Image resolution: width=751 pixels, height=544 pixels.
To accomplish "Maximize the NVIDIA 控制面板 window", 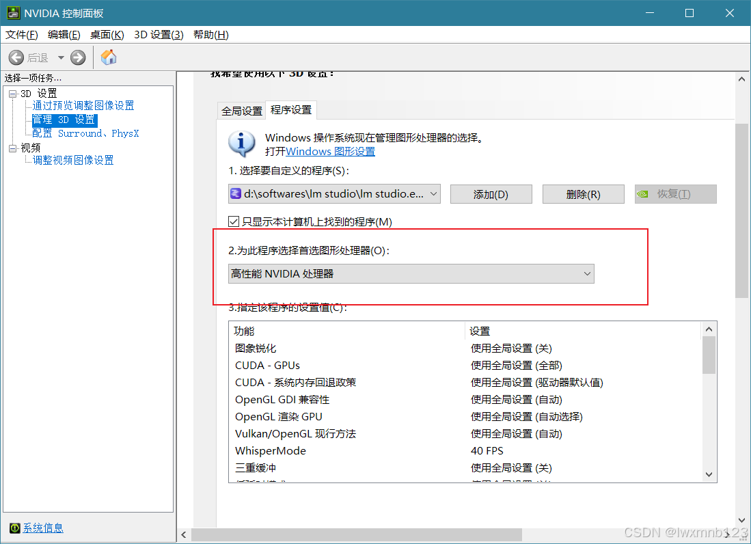I will tap(689, 13).
